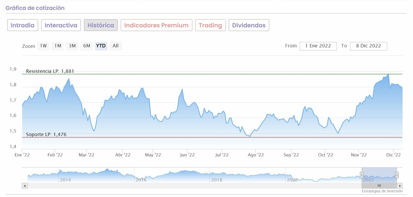Click the left range handle in navigator

pyautogui.click(x=362, y=175)
